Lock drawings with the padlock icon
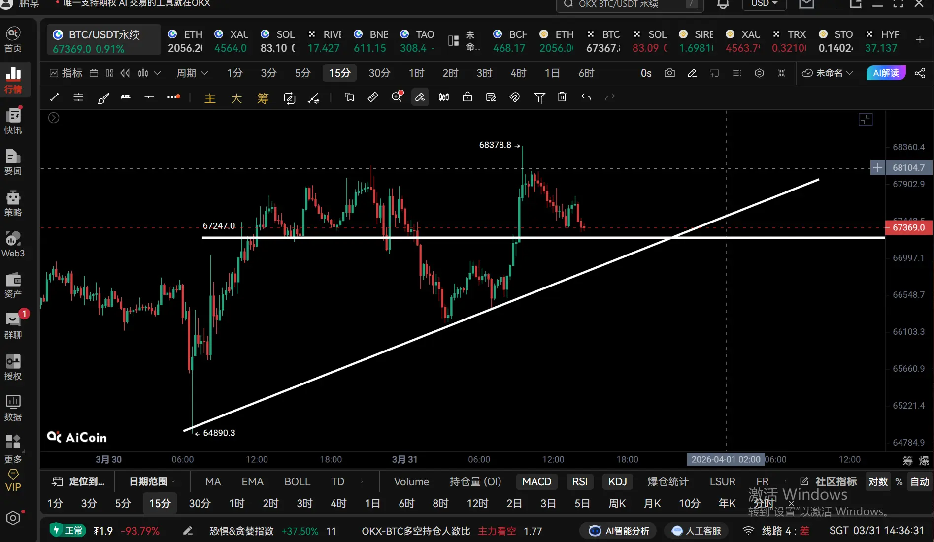Screen dimensions: 934x542 pyautogui.click(x=467, y=97)
